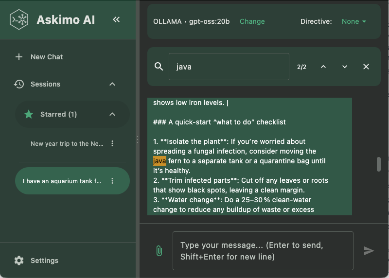The image size is (389, 278).
Task: Click the Change model link
Action: [252, 21]
